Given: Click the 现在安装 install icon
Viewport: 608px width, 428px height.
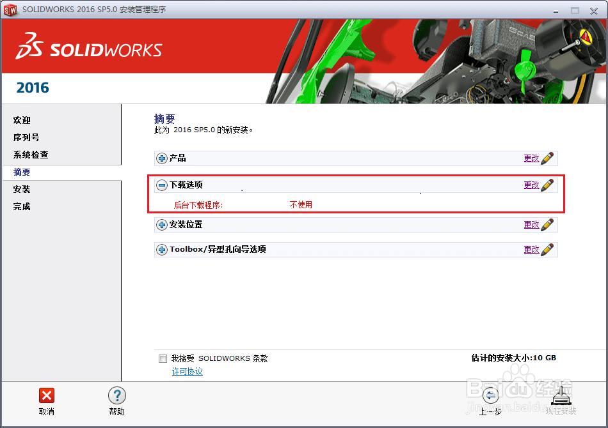Looking at the screenshot, I should tap(561, 396).
